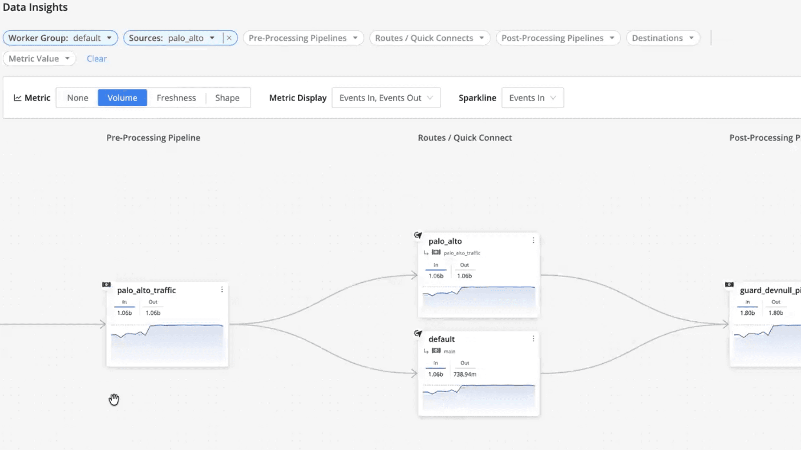Select the Out tab on palo_alto_traffic card
Viewport: 801px width, 450px height.
153,302
